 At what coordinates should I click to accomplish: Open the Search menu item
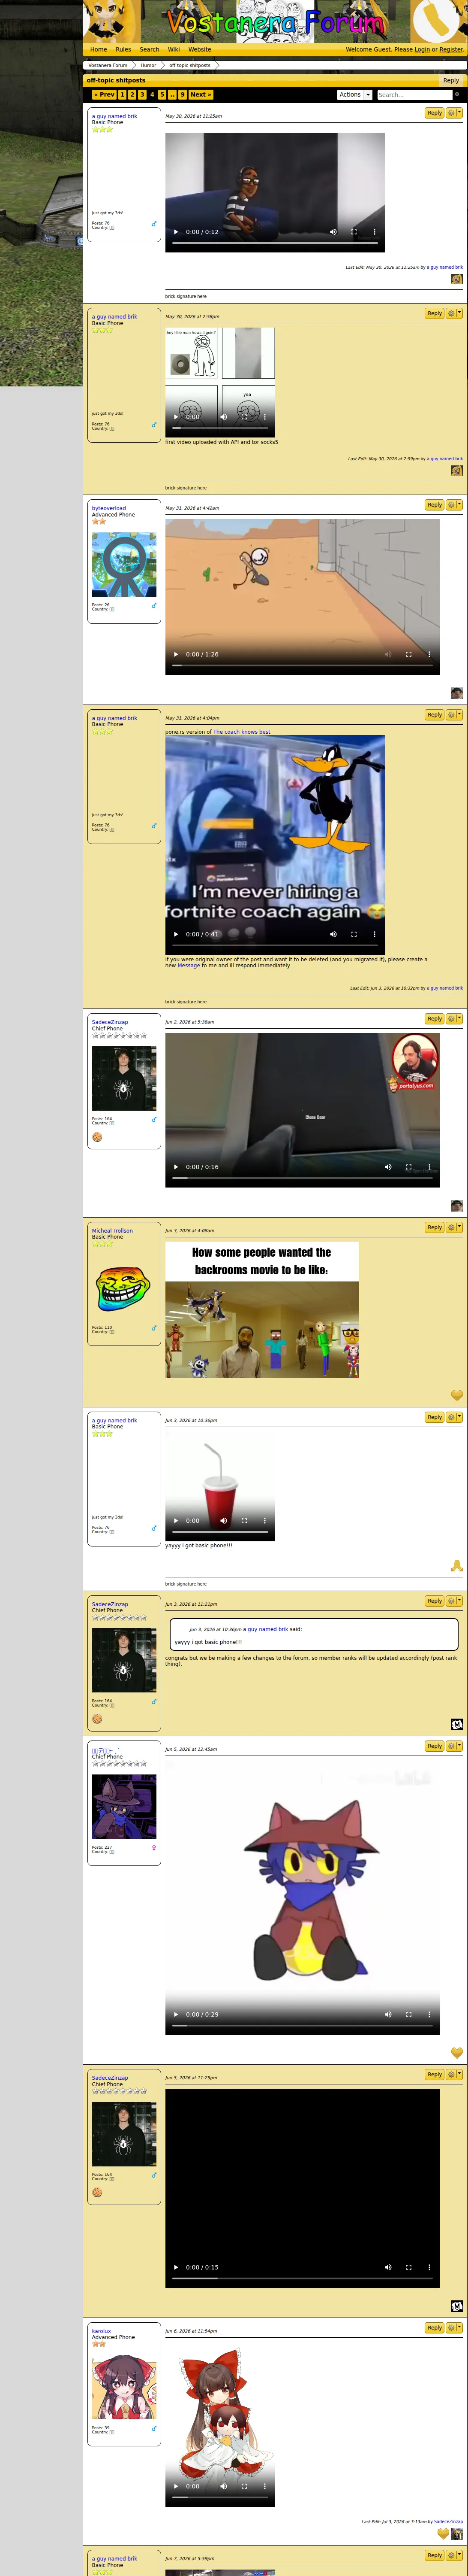(150, 49)
